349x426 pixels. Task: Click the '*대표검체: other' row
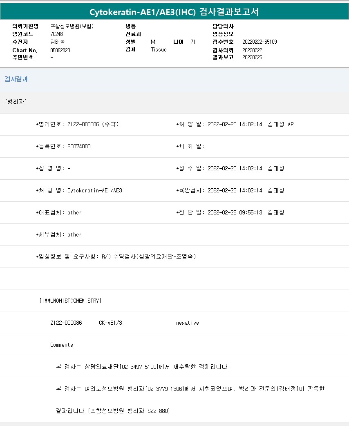(59, 212)
